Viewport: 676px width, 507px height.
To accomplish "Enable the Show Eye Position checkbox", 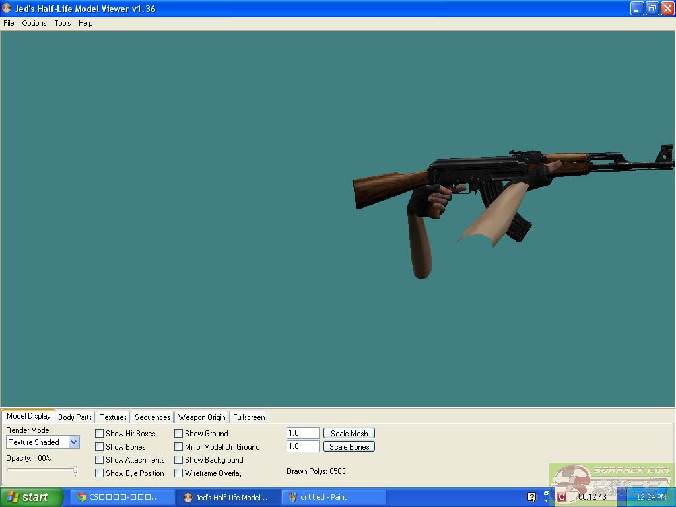I will pyautogui.click(x=99, y=473).
